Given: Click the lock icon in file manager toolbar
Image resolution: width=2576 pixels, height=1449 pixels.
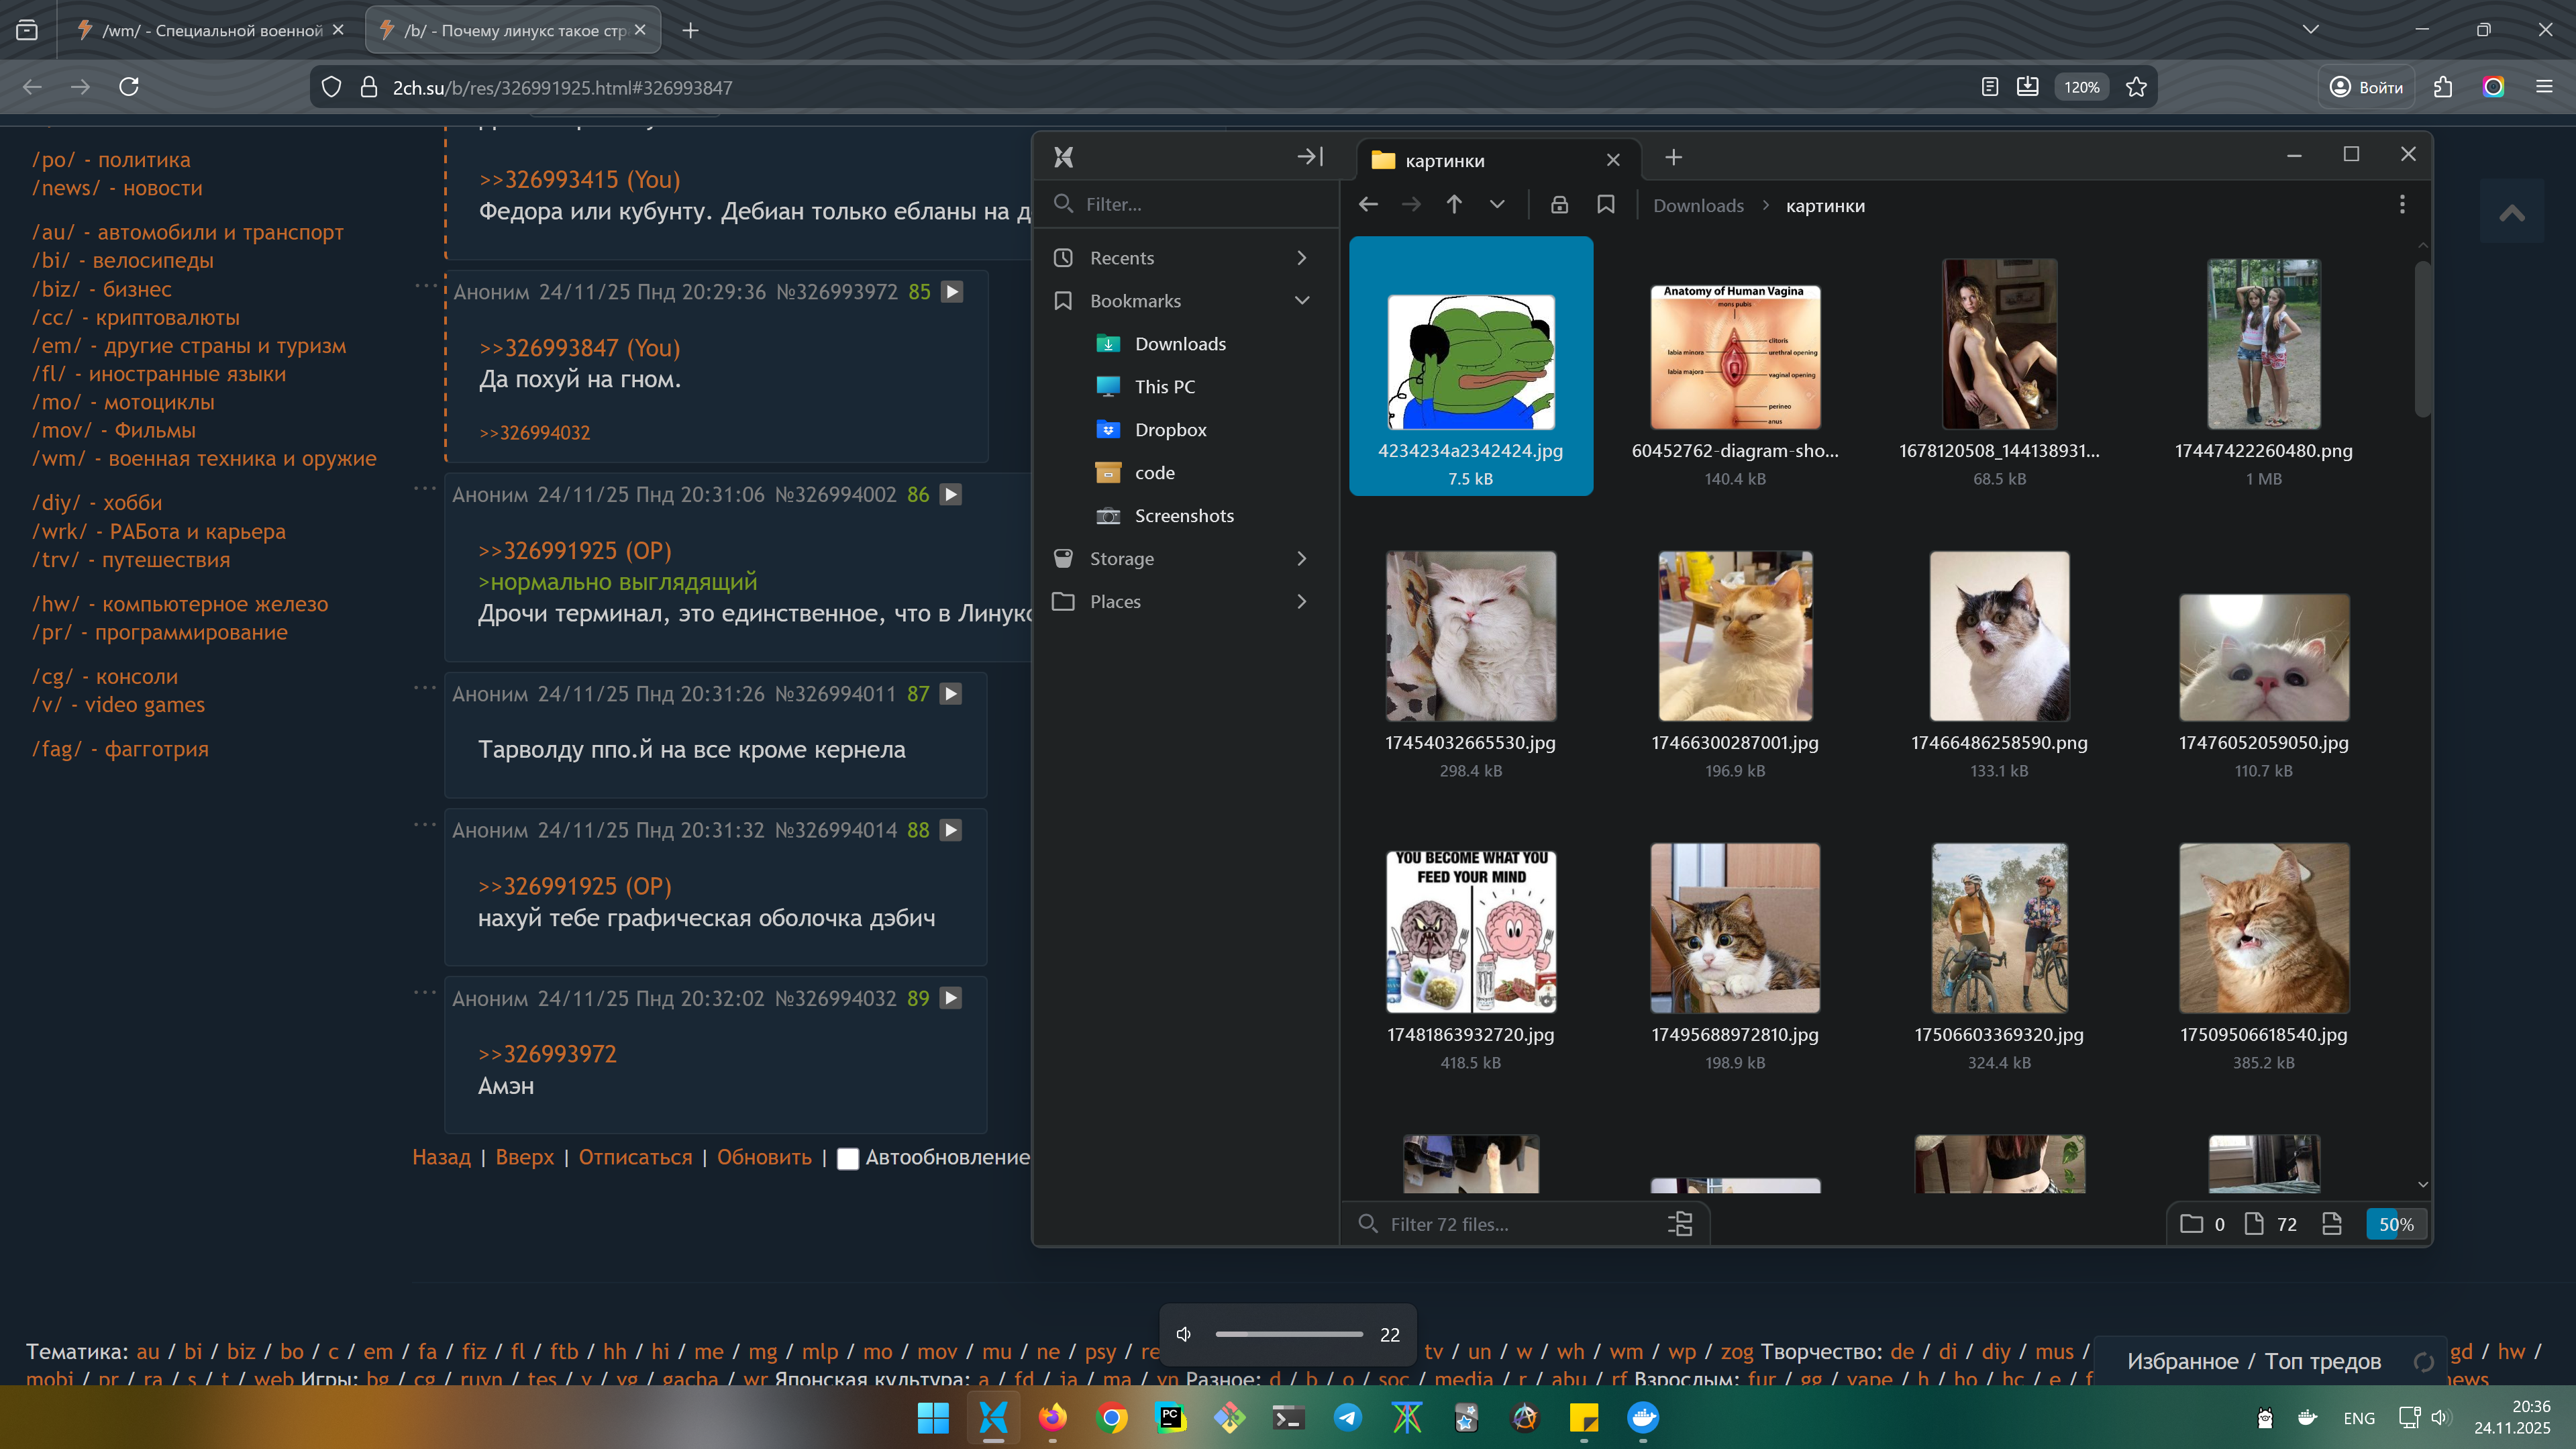Looking at the screenshot, I should 1558,205.
